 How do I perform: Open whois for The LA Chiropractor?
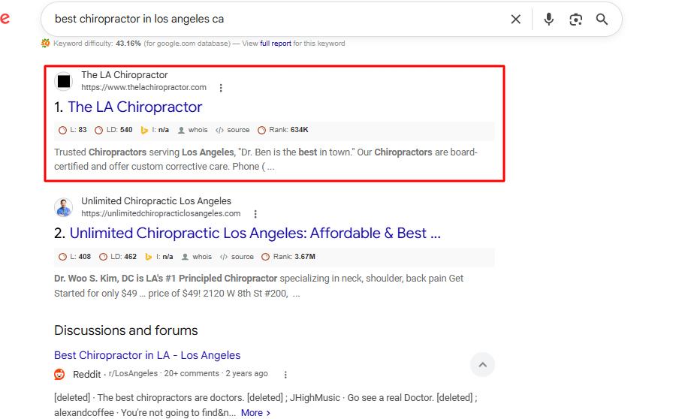click(193, 130)
